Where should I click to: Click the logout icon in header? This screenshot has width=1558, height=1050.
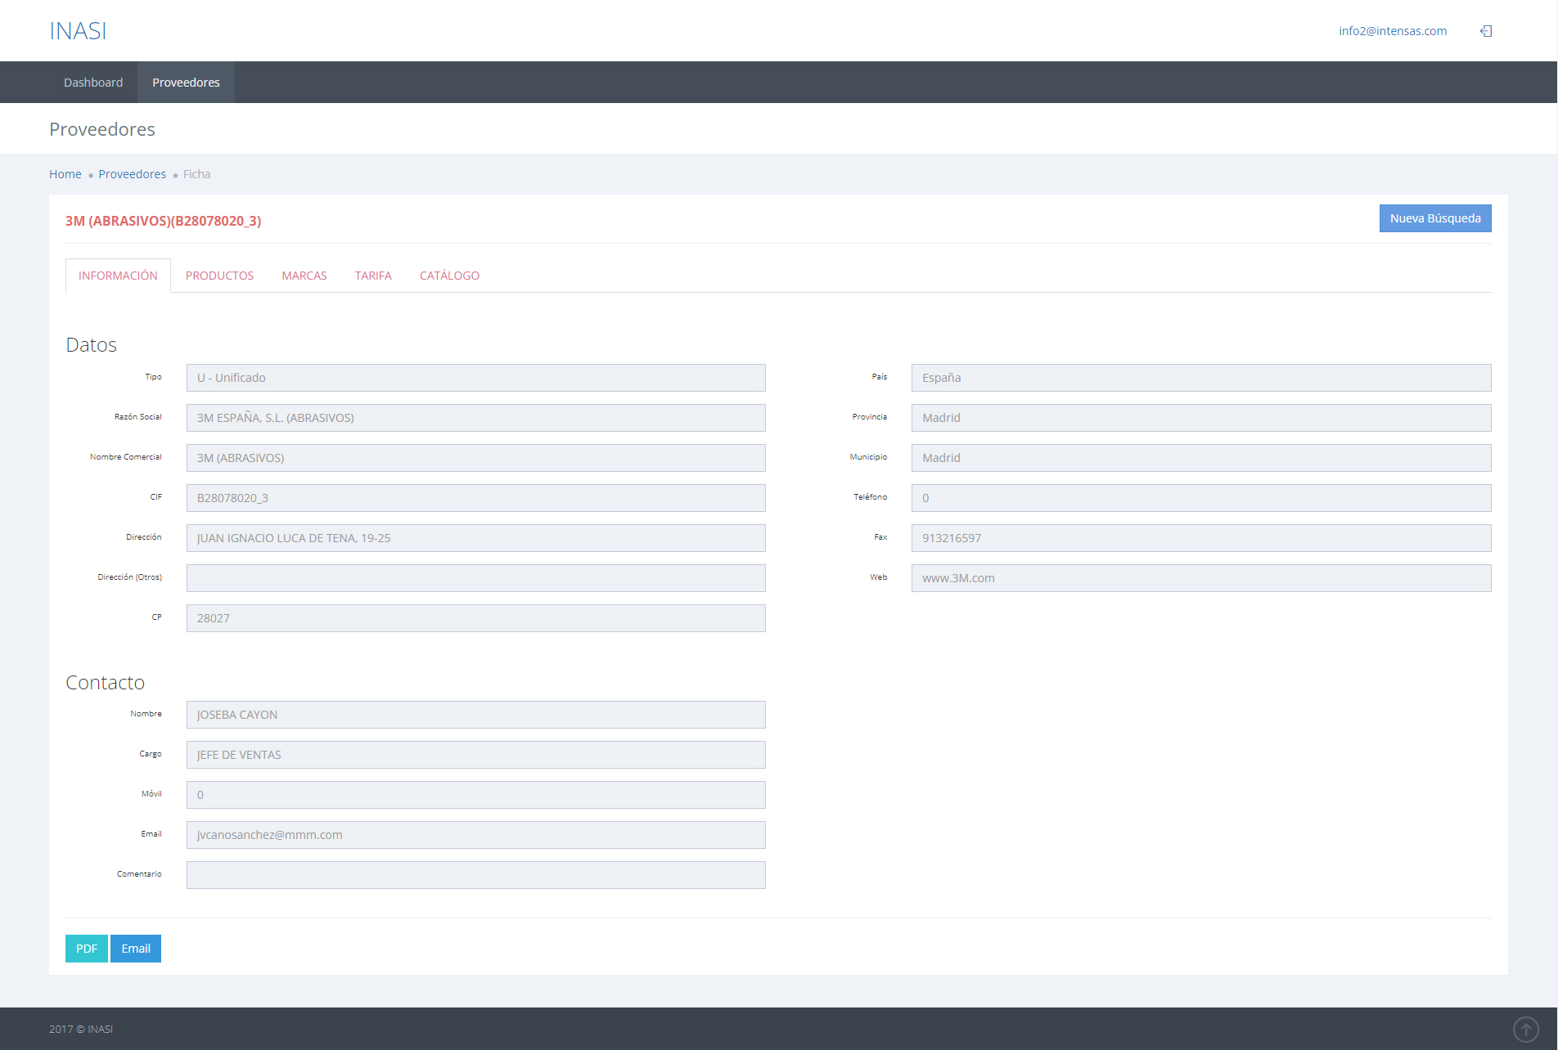[x=1486, y=31]
